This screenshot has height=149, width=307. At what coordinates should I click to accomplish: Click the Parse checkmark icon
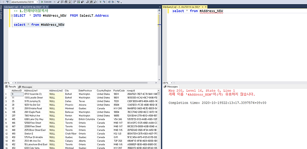click(58, 2)
